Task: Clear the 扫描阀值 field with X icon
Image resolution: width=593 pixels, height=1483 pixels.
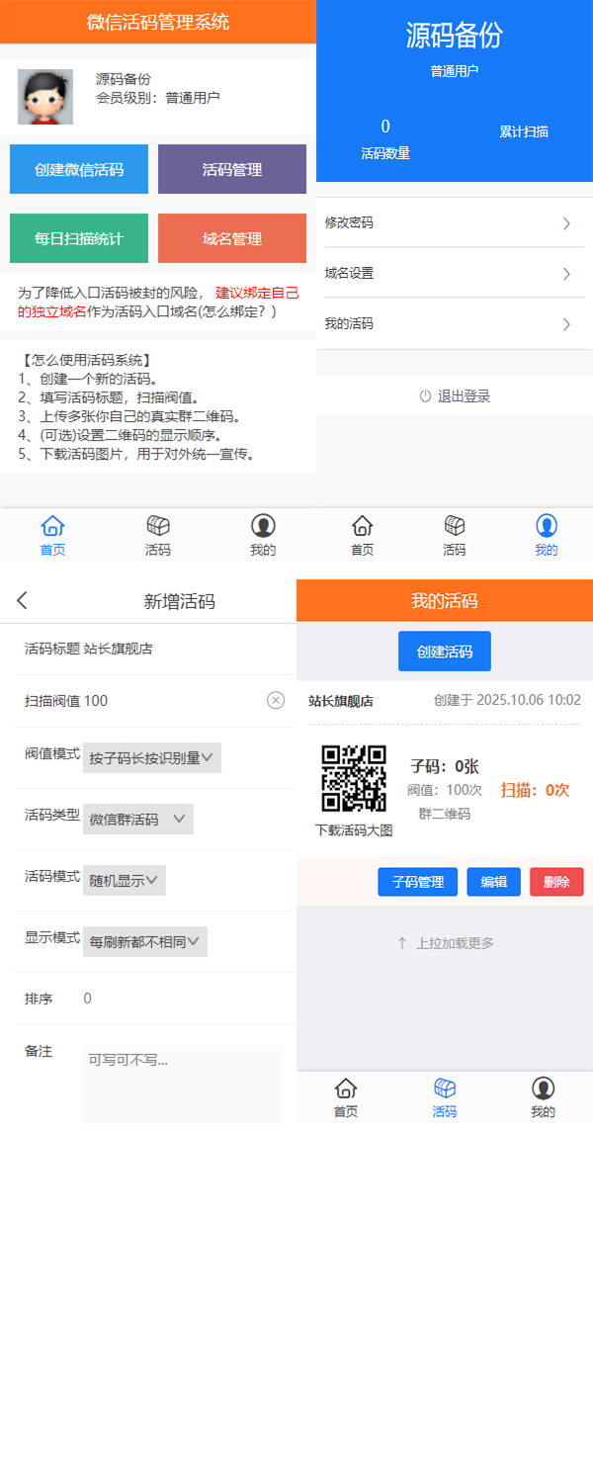Action: (276, 700)
